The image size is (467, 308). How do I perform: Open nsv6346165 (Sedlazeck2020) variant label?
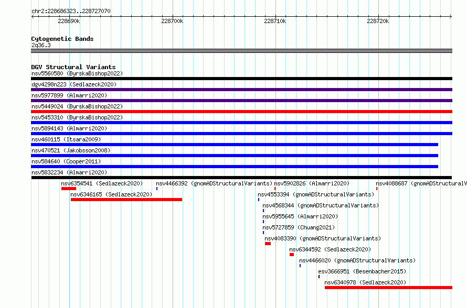(111, 194)
